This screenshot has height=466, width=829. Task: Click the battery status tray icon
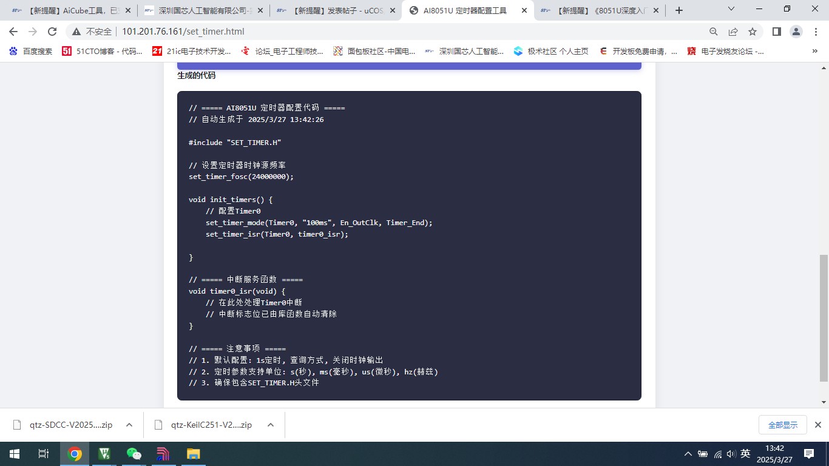click(x=703, y=454)
